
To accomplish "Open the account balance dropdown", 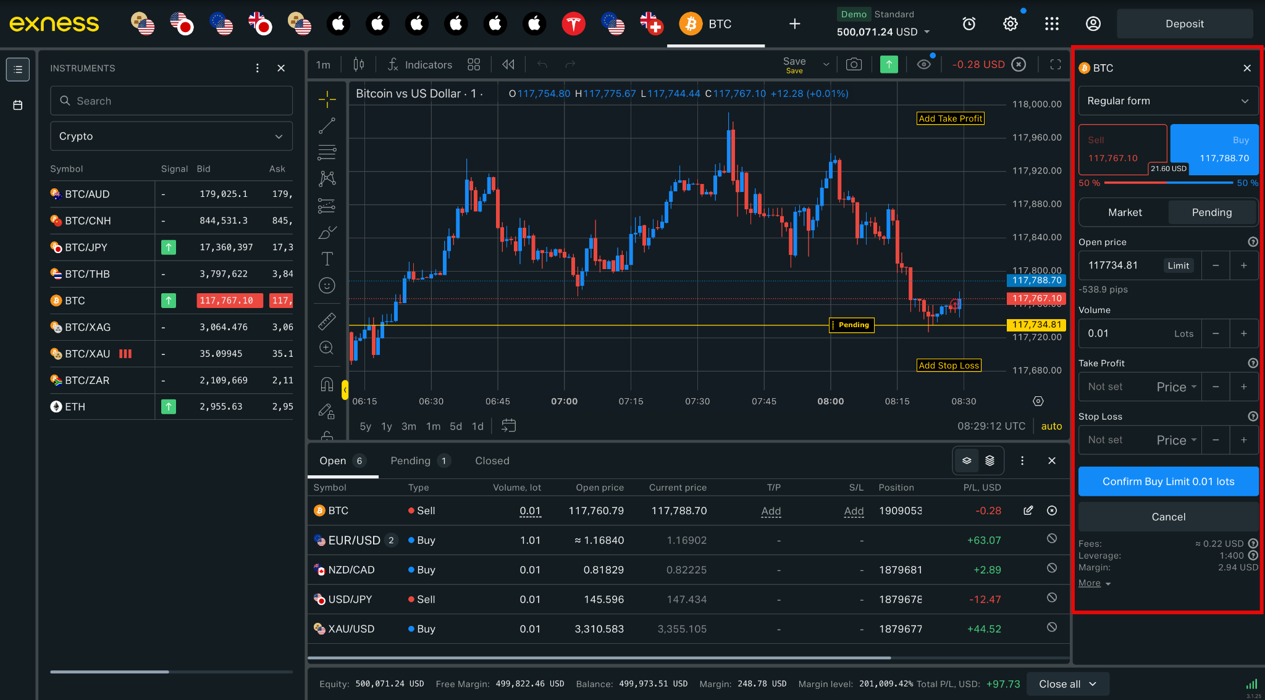I will click(x=883, y=31).
